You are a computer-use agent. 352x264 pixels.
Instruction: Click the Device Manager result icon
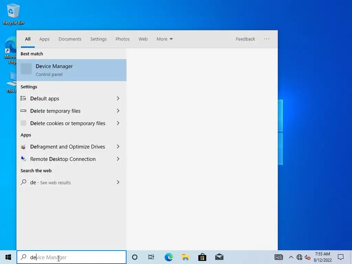pos(26,69)
